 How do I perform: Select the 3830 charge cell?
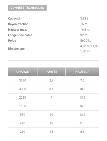coord(23,80)
